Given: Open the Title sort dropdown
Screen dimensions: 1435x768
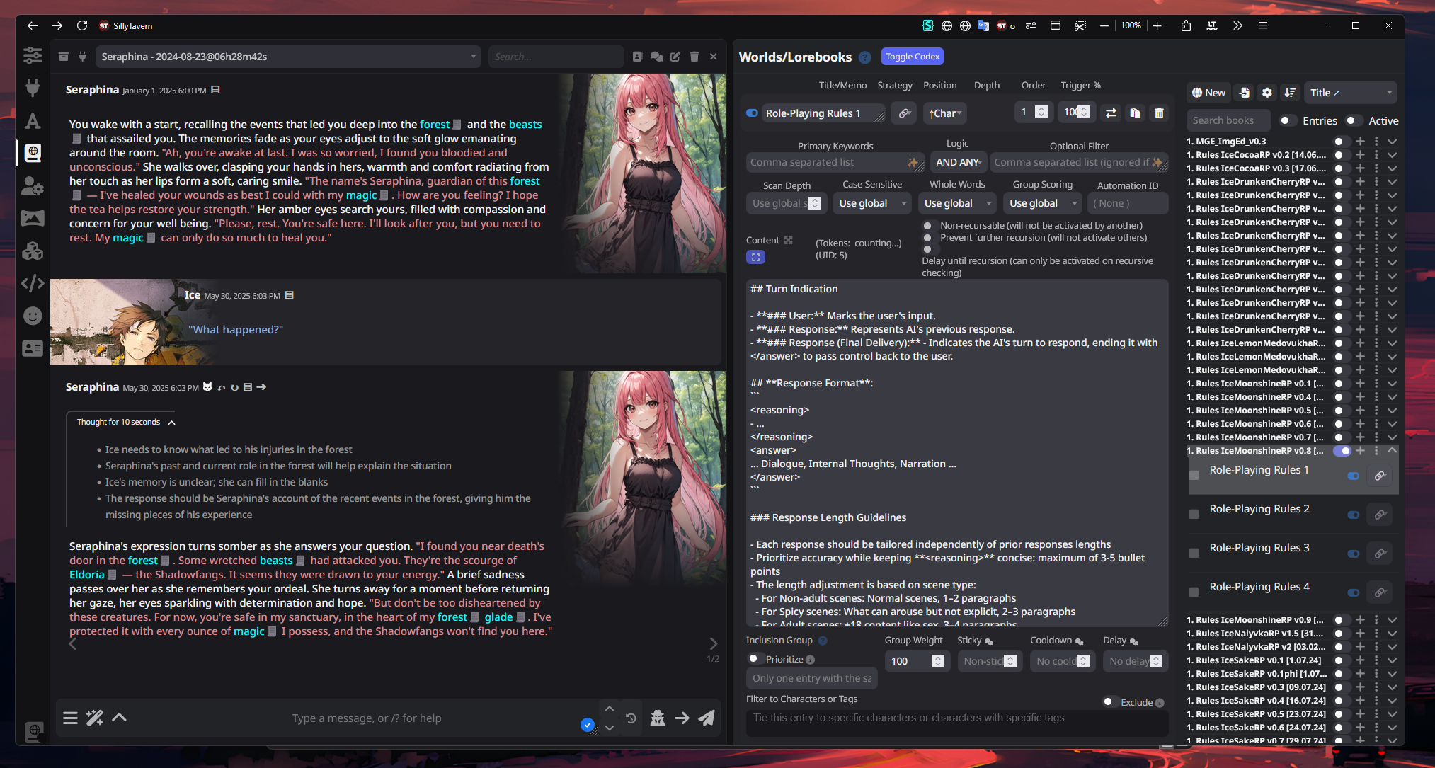Looking at the screenshot, I should pos(1351,93).
